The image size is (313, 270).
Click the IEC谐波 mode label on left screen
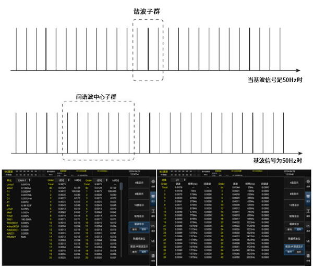pos(9,172)
